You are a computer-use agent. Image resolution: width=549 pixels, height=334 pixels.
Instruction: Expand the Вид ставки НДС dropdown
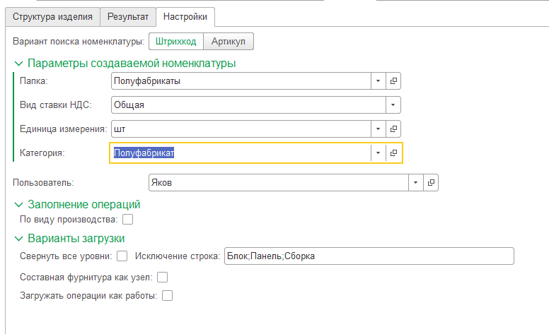tap(393, 105)
